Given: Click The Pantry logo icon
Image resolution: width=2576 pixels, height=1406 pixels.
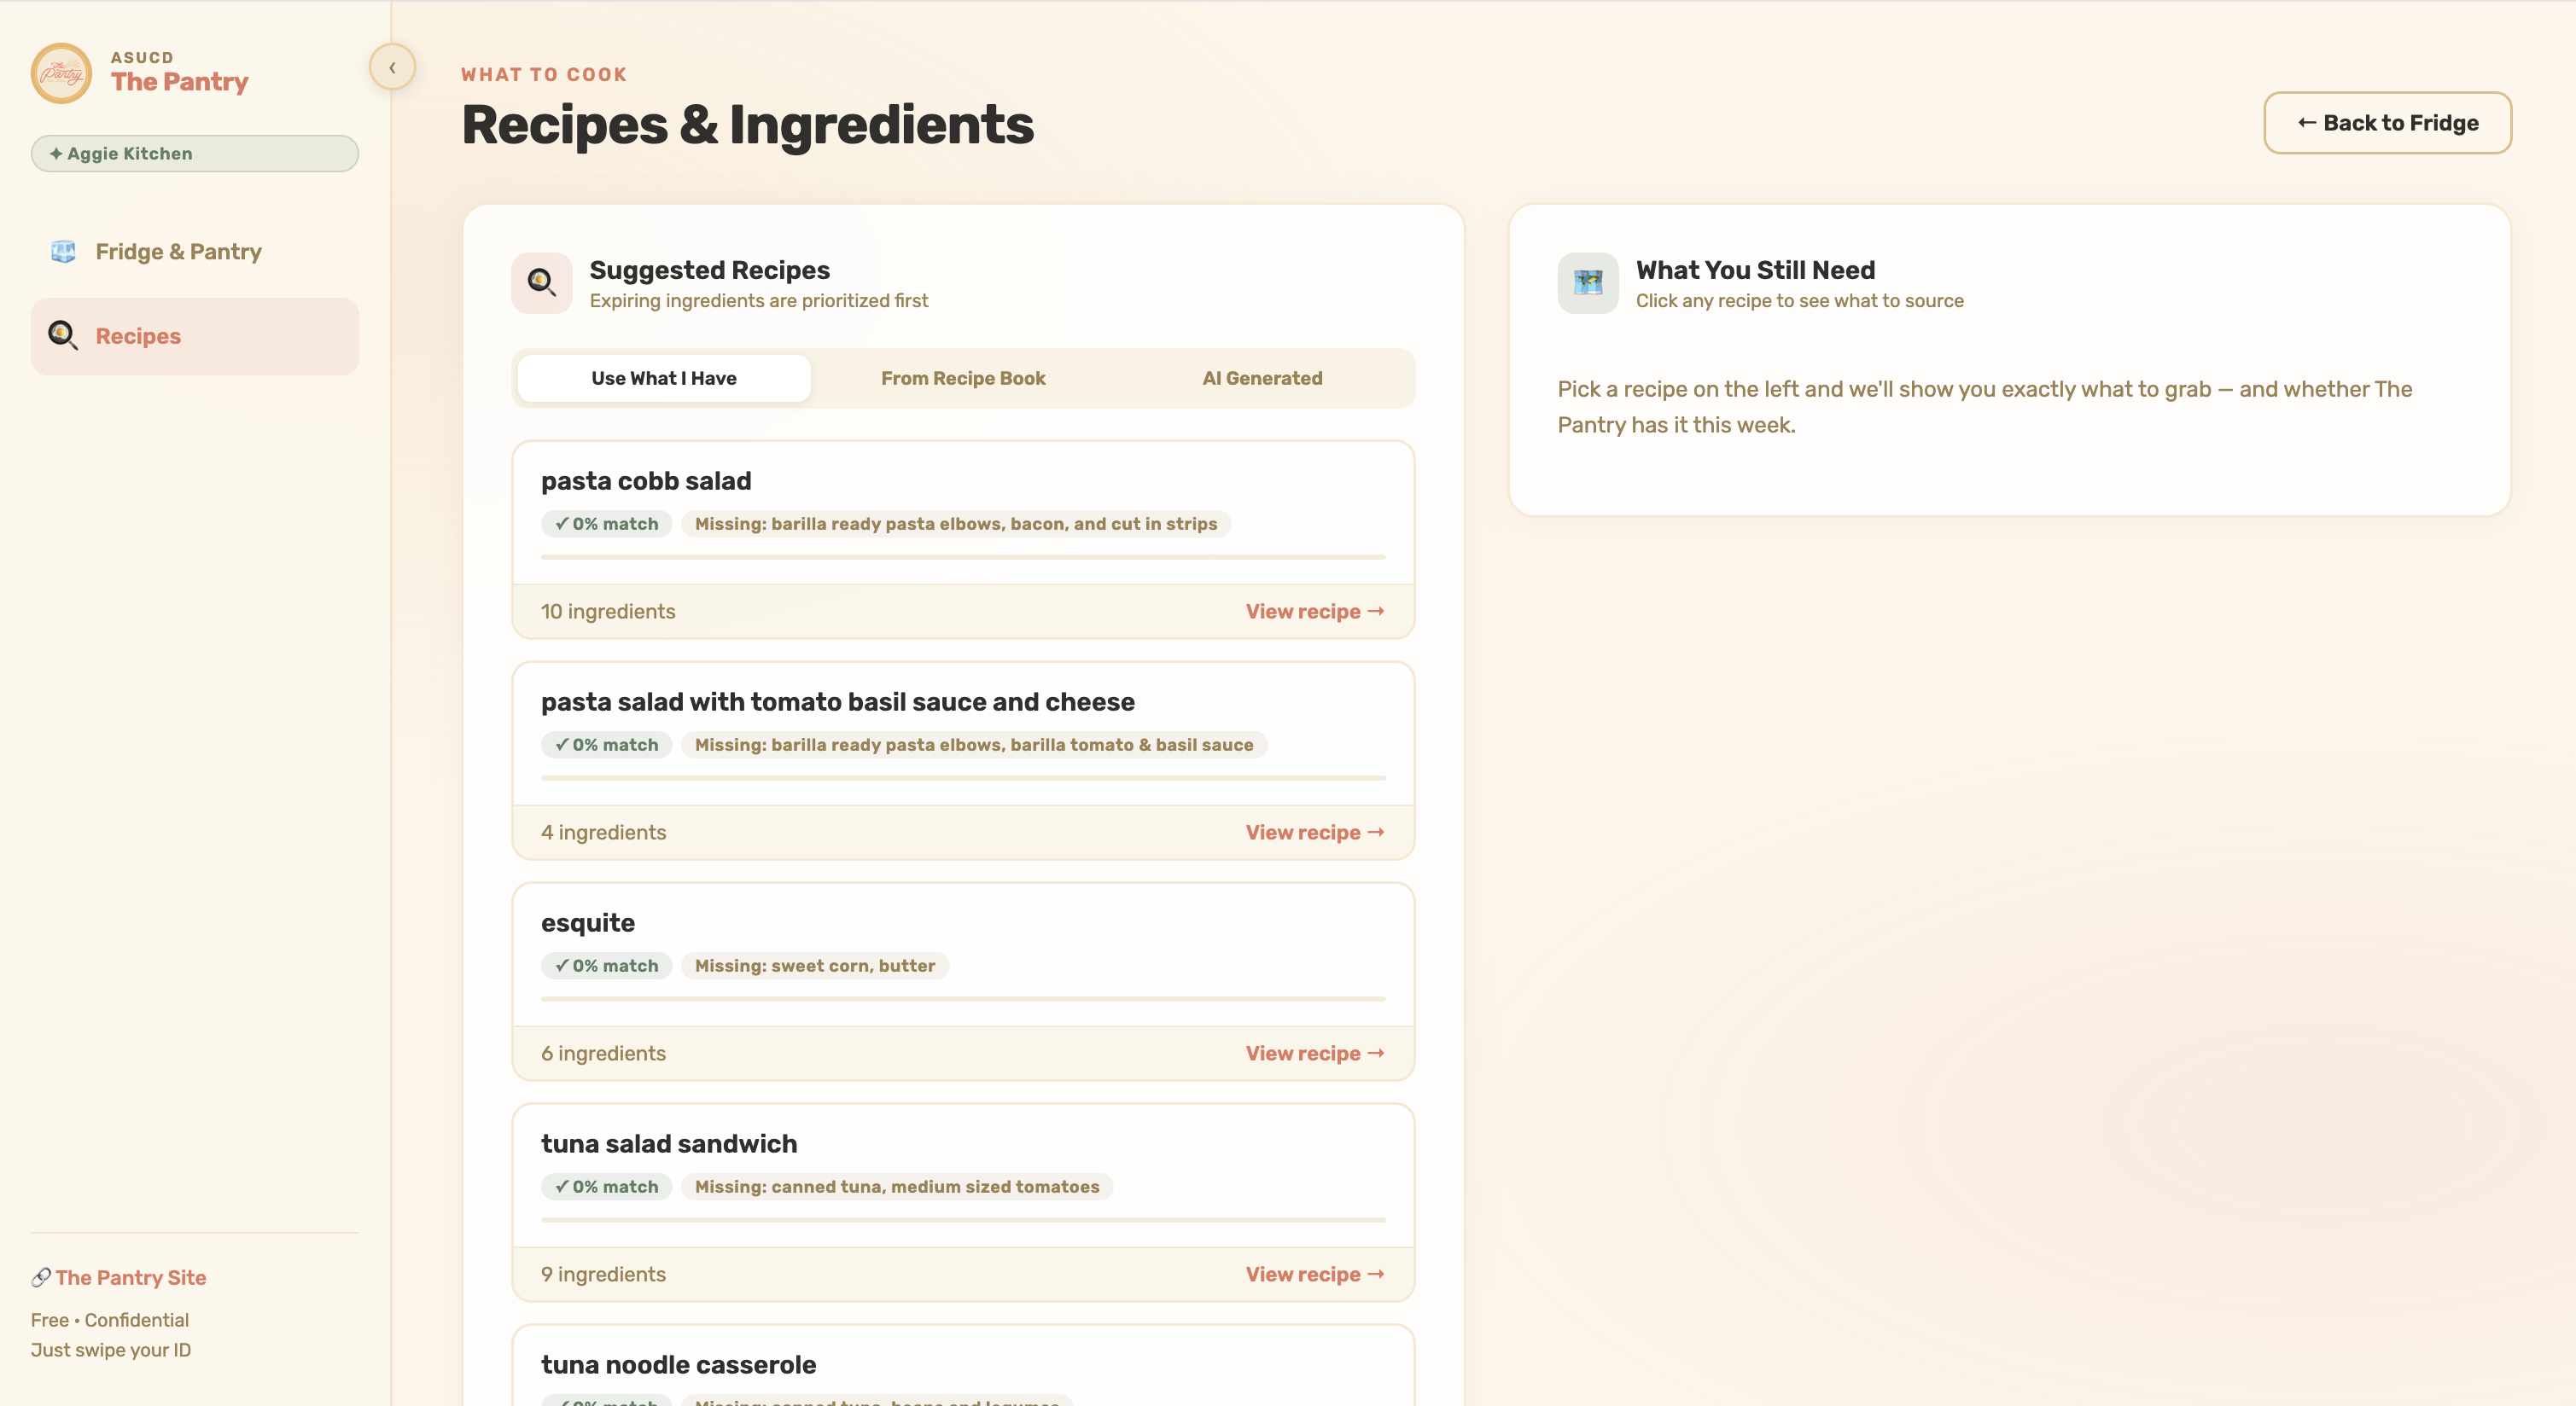Looking at the screenshot, I should [61, 73].
